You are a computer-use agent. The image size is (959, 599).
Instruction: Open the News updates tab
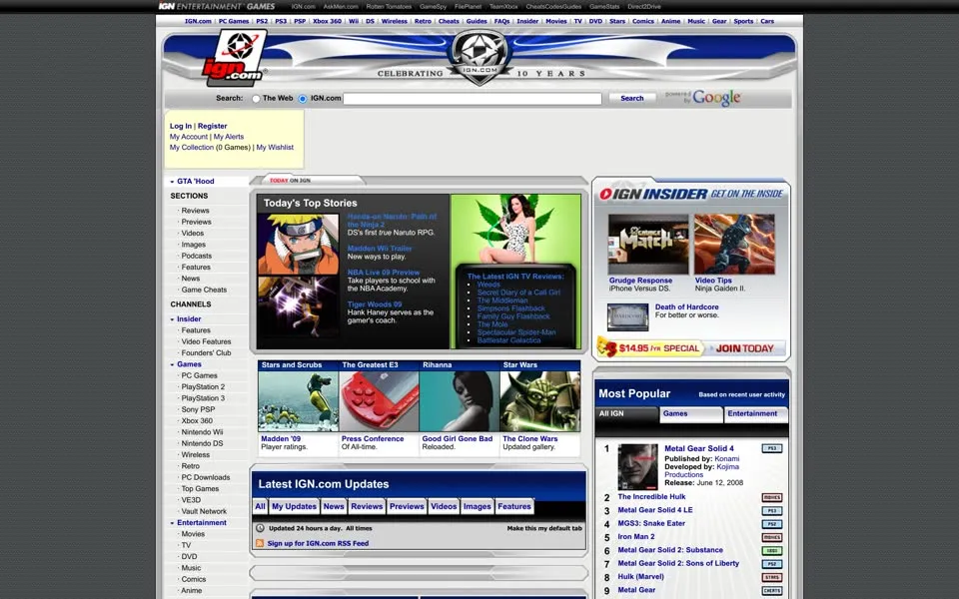click(x=334, y=507)
